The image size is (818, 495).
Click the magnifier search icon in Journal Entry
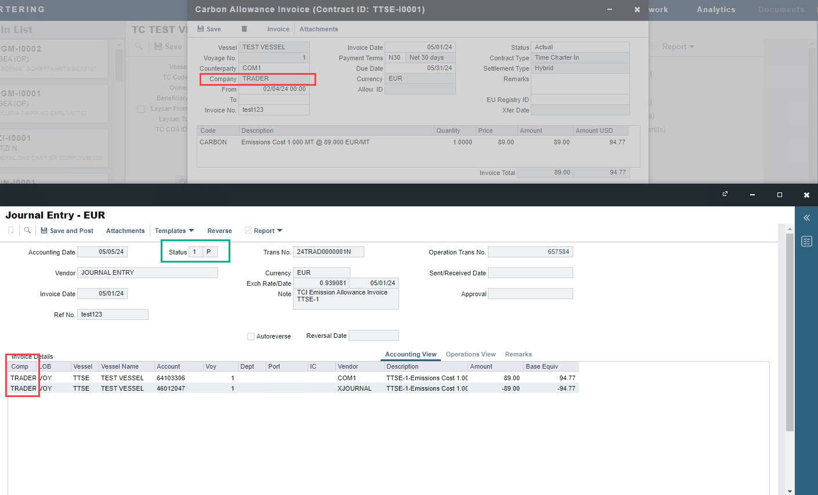[x=27, y=231]
